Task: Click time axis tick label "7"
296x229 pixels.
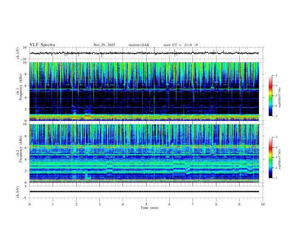Action: click(193, 204)
